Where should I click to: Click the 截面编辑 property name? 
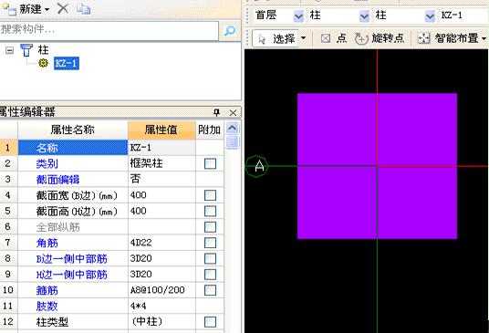57,180
